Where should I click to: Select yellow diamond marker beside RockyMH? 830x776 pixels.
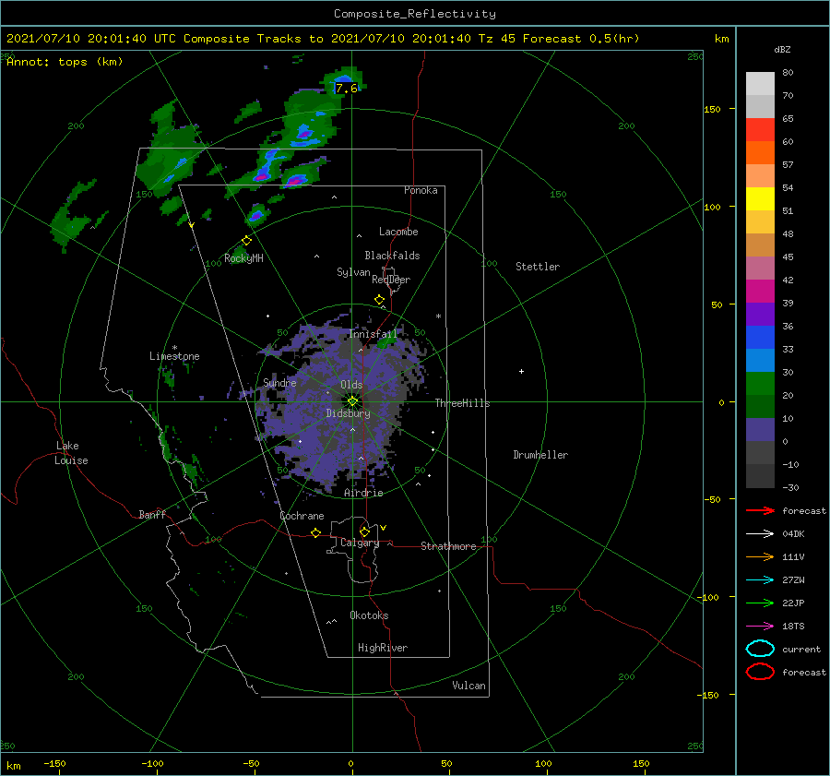pos(246,241)
